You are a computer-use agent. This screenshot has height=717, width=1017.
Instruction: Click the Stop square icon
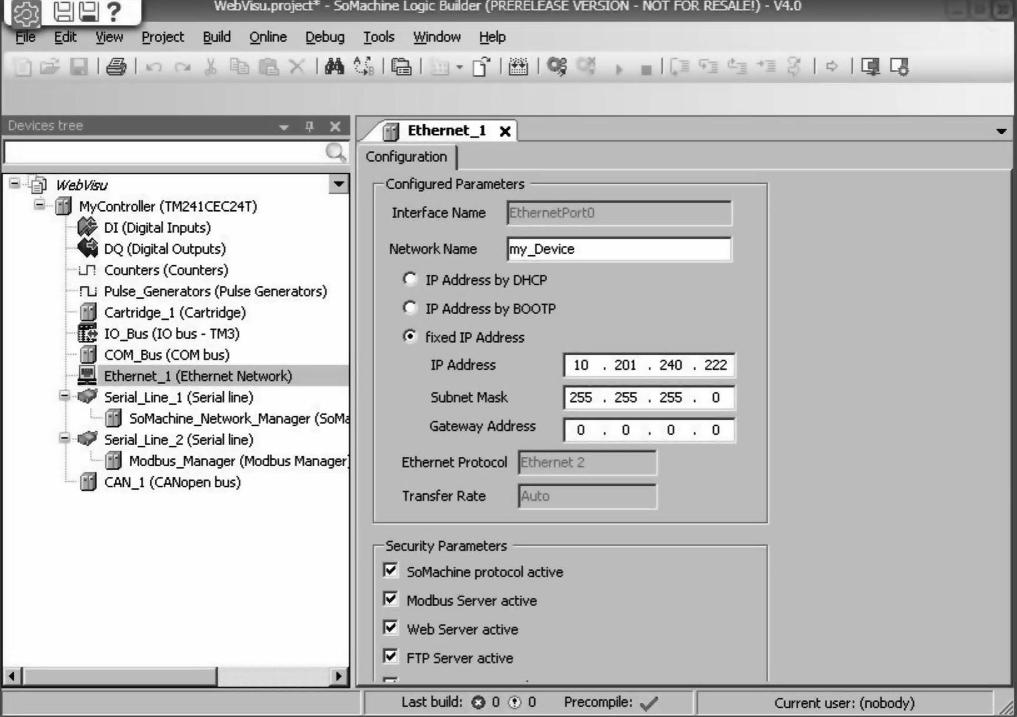pyautogui.click(x=646, y=70)
